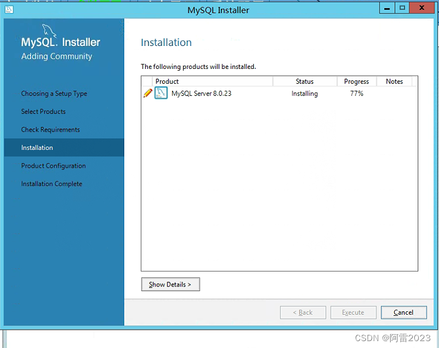Click the Back button

[303, 312]
